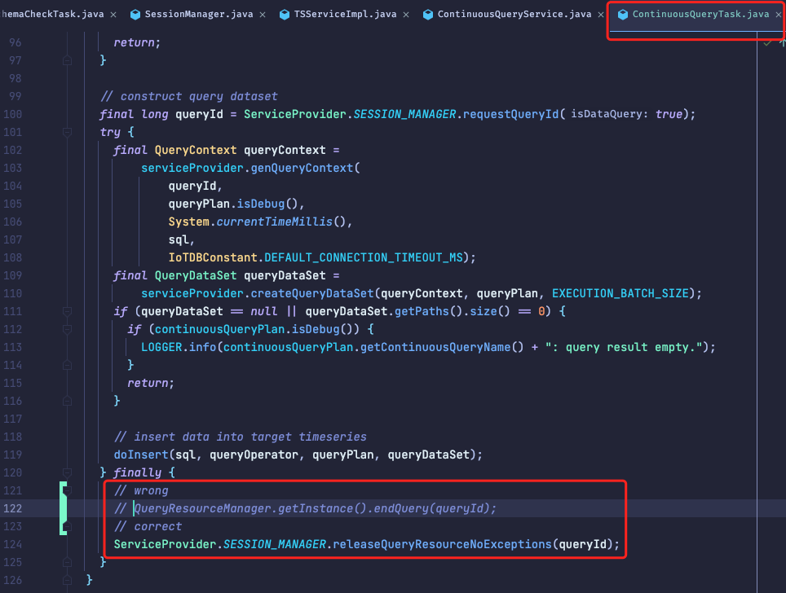Click fold end marker at line 116
The width and height of the screenshot is (786, 593).
tap(67, 402)
